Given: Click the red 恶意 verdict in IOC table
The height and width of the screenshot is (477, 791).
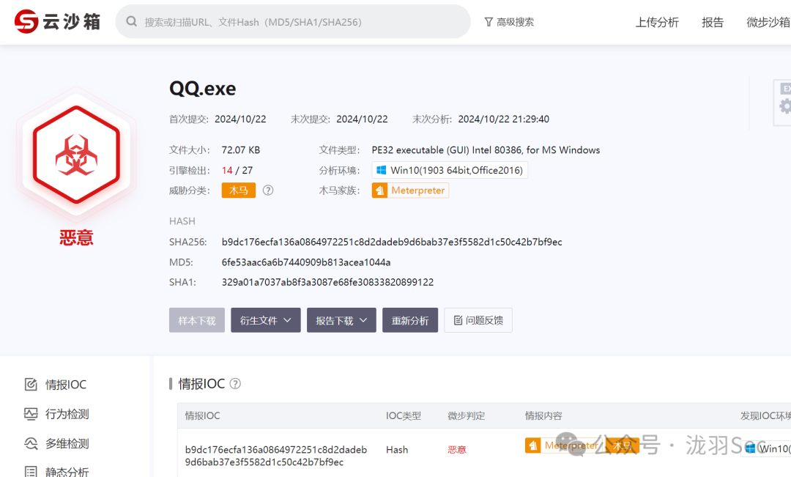Looking at the screenshot, I should point(457,449).
